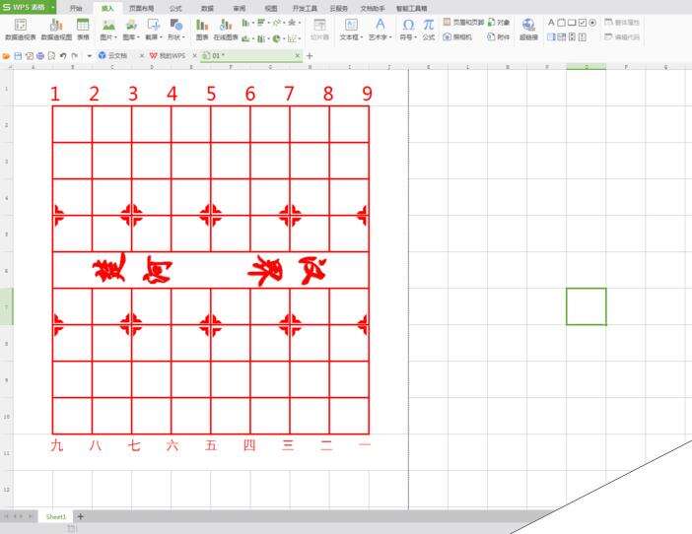This screenshot has width=692, height=534.
Task: Insert a PivotTable (数据透视表)
Action: click(x=21, y=30)
